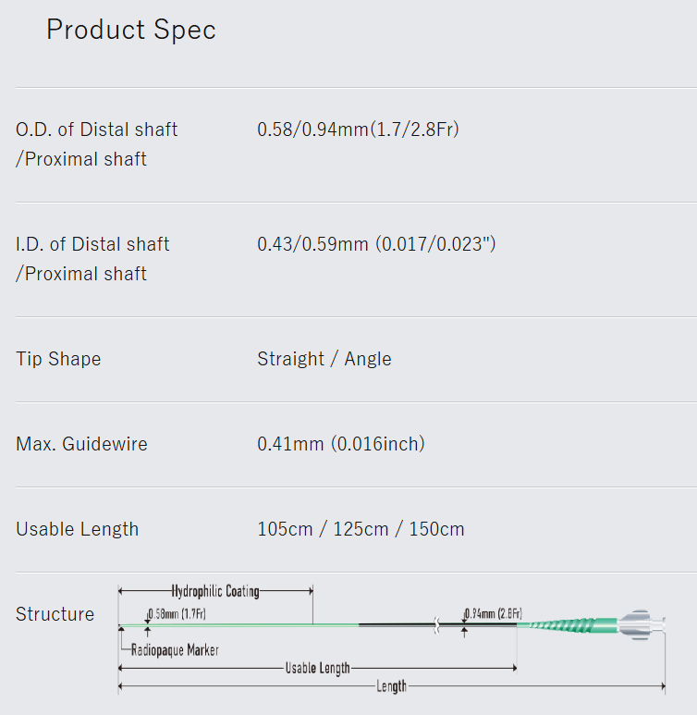Click the Length label in diagram
Image resolution: width=697 pixels, height=715 pixels.
pyautogui.click(x=391, y=686)
